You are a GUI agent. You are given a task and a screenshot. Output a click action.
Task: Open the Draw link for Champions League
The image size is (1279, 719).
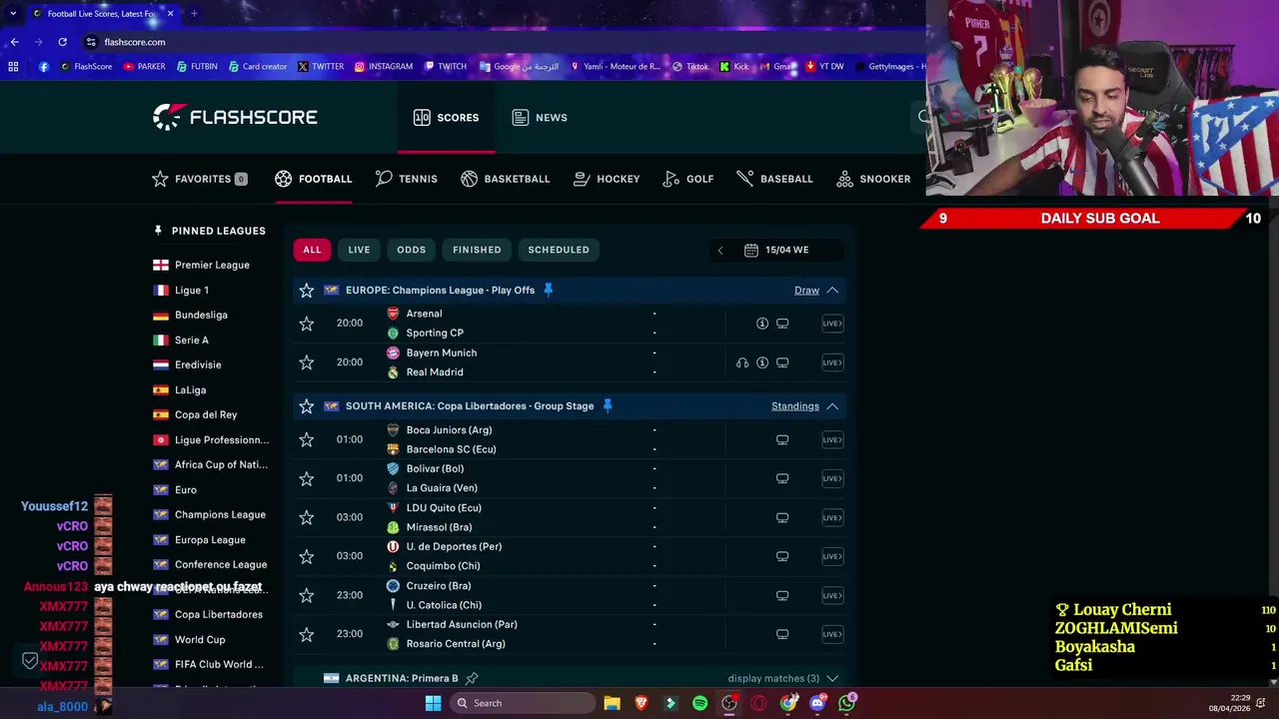point(806,291)
